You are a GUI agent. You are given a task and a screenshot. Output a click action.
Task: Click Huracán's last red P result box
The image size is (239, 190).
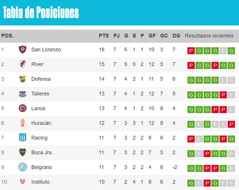[x=231, y=124]
